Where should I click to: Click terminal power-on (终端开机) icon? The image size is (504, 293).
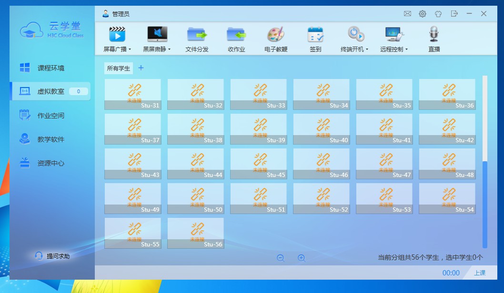tap(355, 34)
